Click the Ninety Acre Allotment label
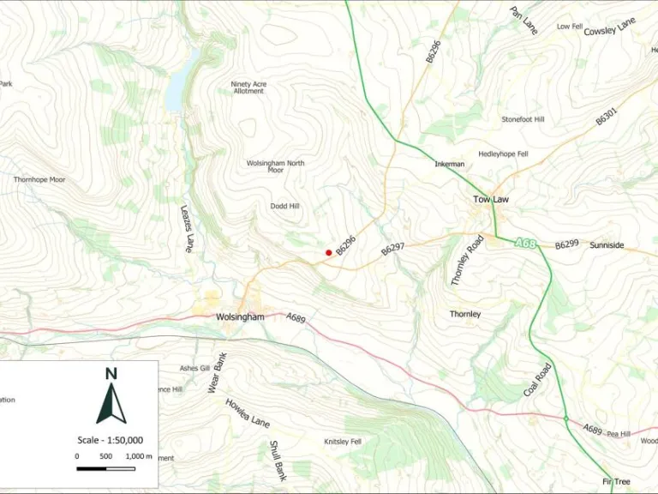This screenshot has width=658, height=494. tap(248, 87)
